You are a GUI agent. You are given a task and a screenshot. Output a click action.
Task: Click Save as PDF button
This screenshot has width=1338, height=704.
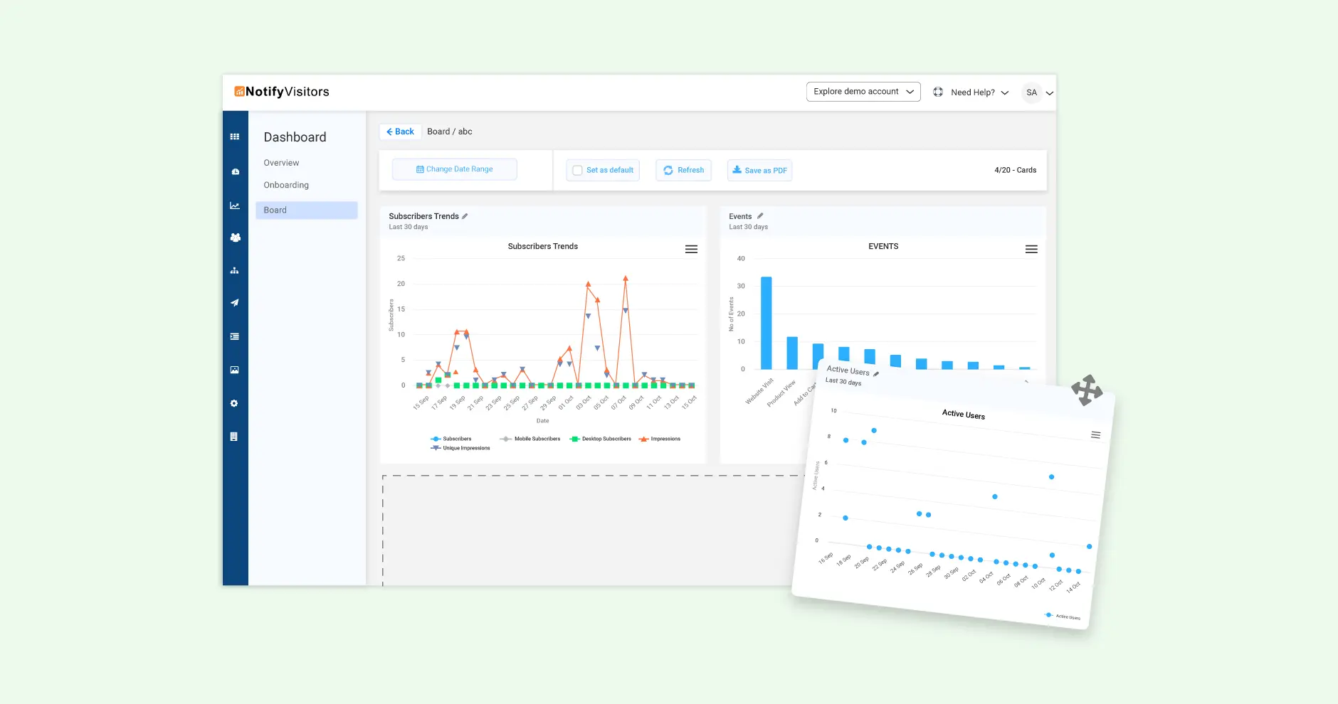[759, 171]
